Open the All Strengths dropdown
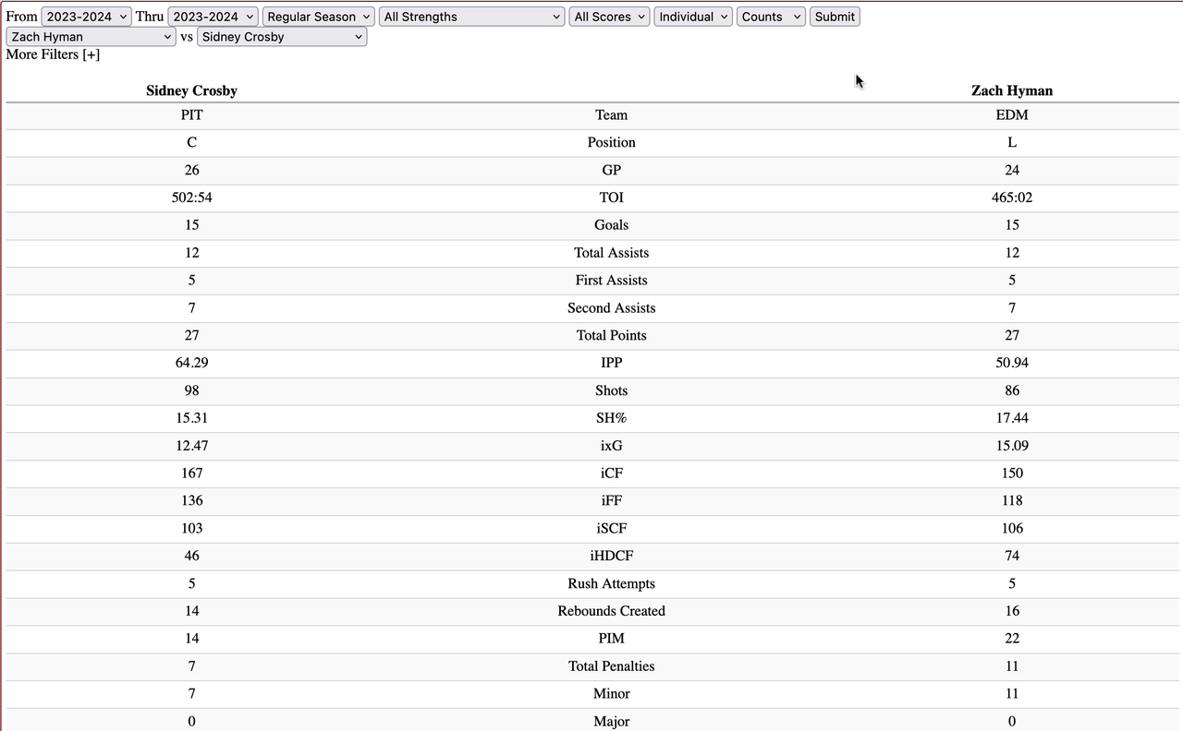Viewport: 1183px width, 731px height. (472, 17)
